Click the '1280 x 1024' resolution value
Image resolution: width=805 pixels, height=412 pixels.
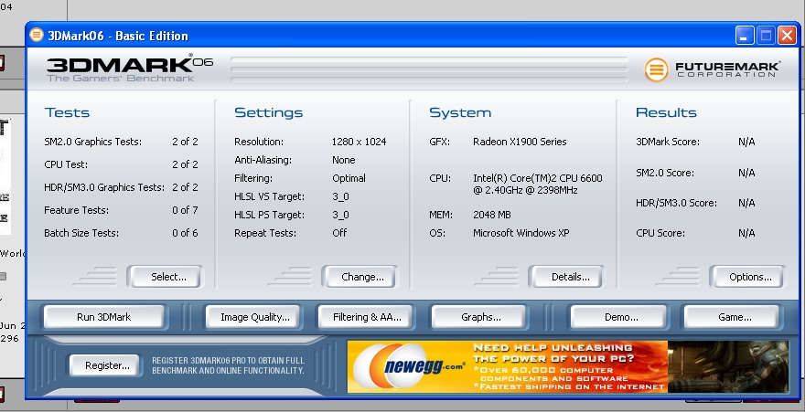tap(359, 142)
